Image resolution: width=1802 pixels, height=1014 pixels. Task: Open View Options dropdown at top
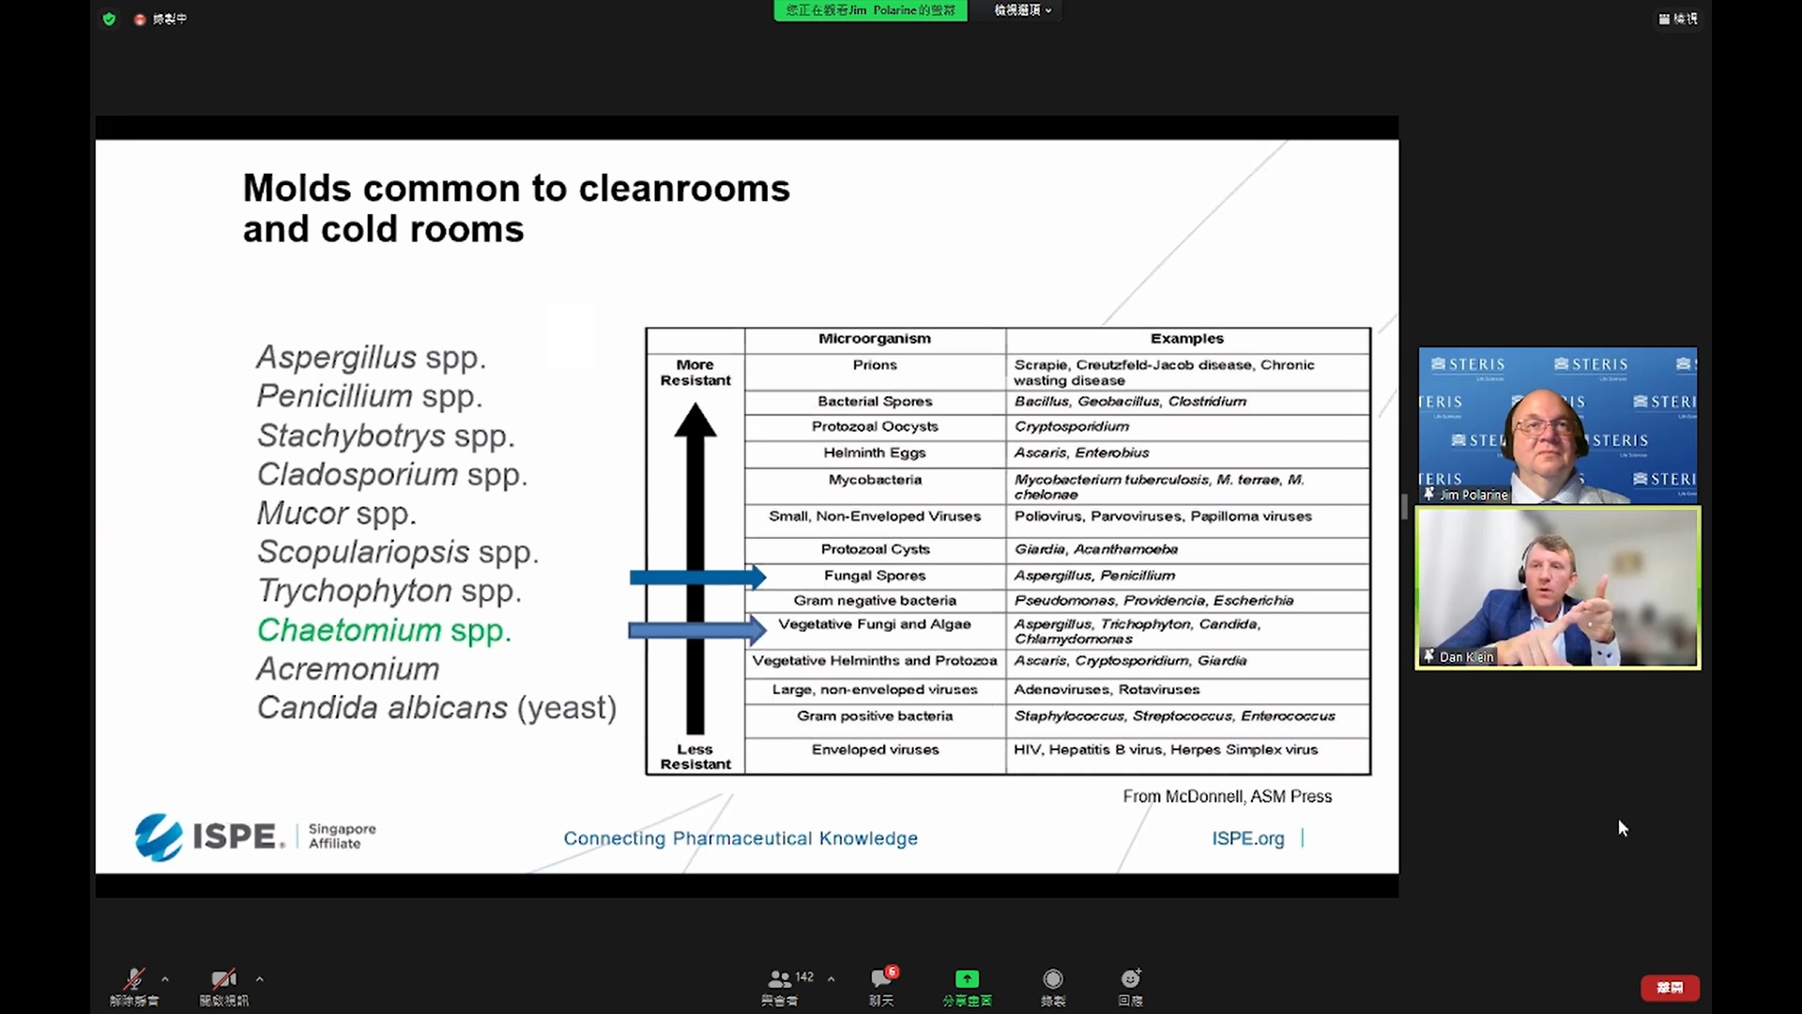(x=1023, y=10)
